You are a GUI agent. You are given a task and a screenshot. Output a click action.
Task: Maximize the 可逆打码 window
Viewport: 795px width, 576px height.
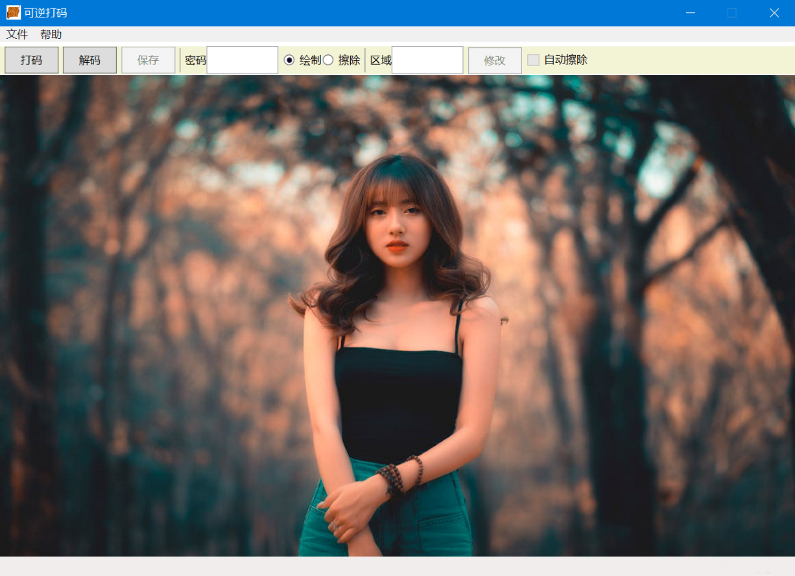point(731,13)
